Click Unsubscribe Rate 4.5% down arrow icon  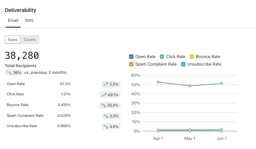[106, 127]
